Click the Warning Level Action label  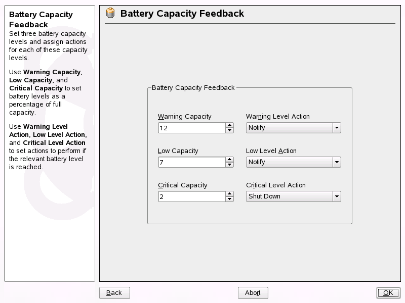click(277, 117)
